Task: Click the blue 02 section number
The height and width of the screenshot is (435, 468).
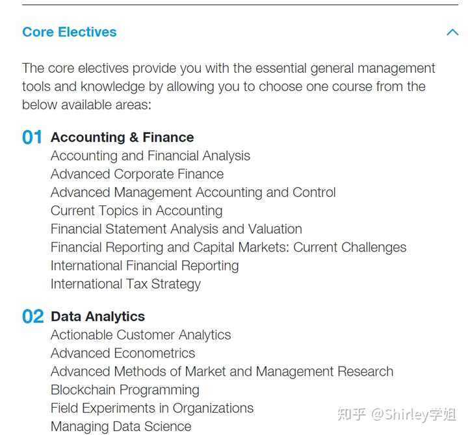Action: click(x=33, y=317)
